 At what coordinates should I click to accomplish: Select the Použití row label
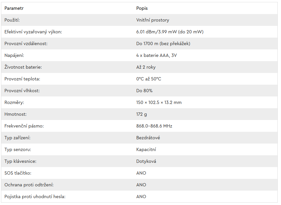pos(12,20)
